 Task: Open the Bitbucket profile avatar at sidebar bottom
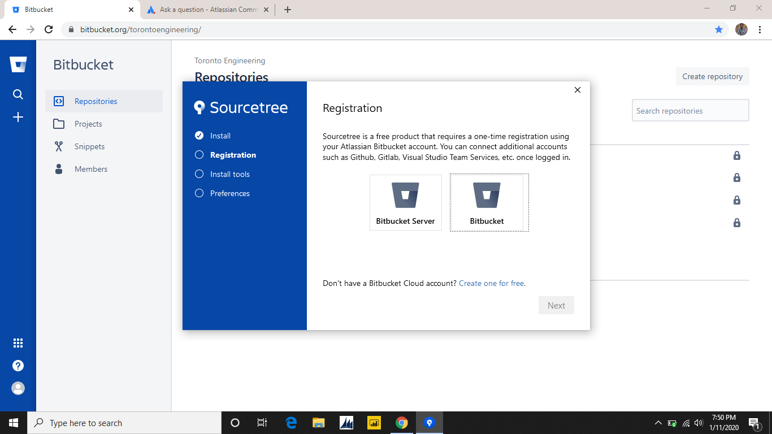tap(18, 388)
